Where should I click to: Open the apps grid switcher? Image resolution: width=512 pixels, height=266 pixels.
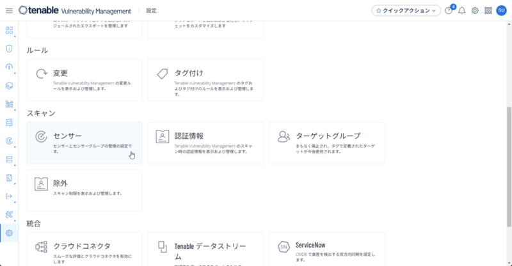pyautogui.click(x=488, y=11)
